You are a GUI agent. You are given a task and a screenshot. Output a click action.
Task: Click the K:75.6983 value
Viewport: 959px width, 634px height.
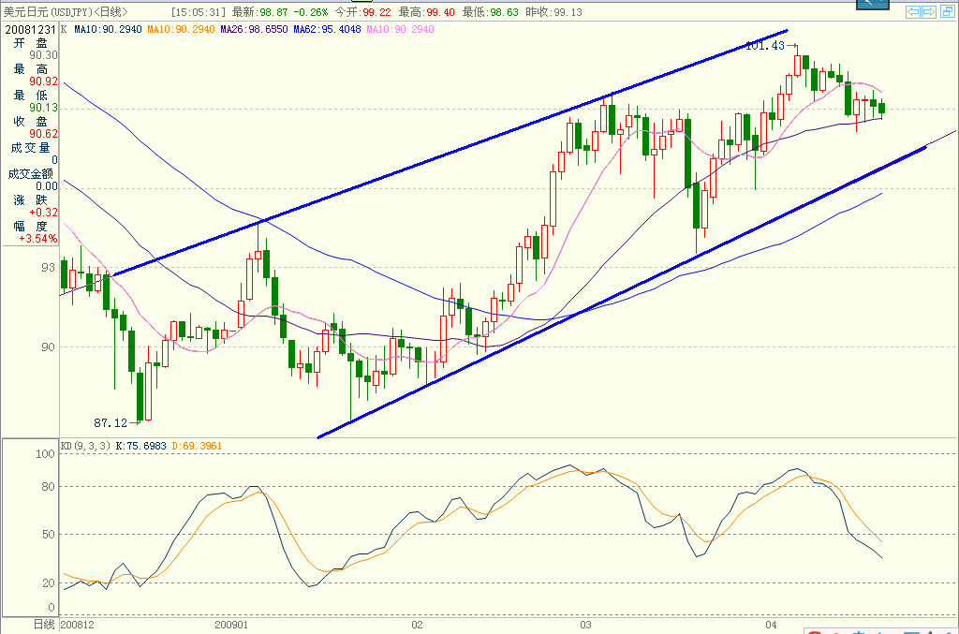140,446
